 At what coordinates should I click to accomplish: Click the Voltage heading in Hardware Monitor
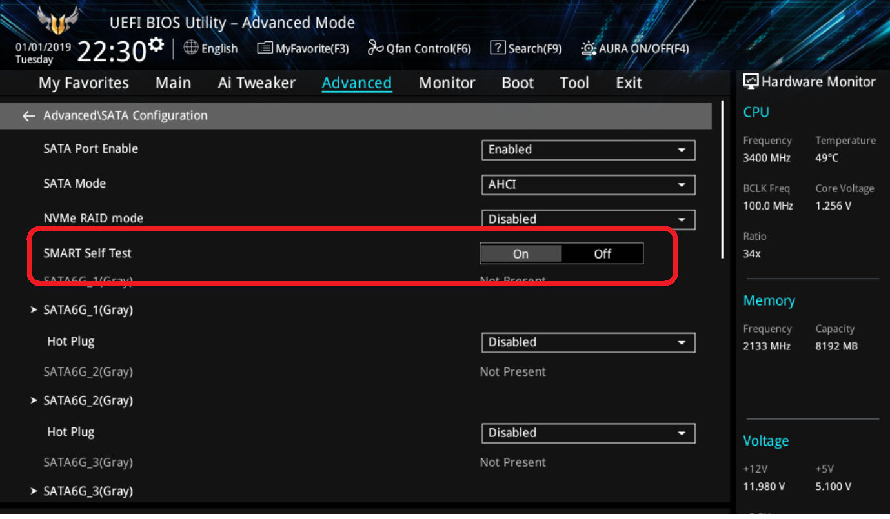point(765,442)
